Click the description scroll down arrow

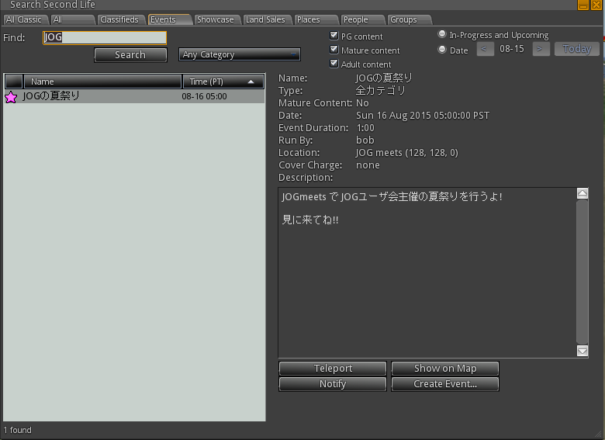(583, 351)
